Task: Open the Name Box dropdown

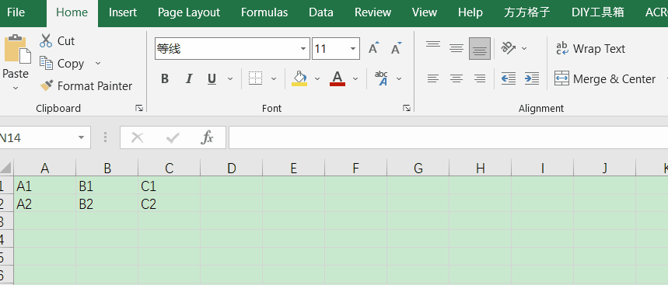Action: pyautogui.click(x=81, y=137)
